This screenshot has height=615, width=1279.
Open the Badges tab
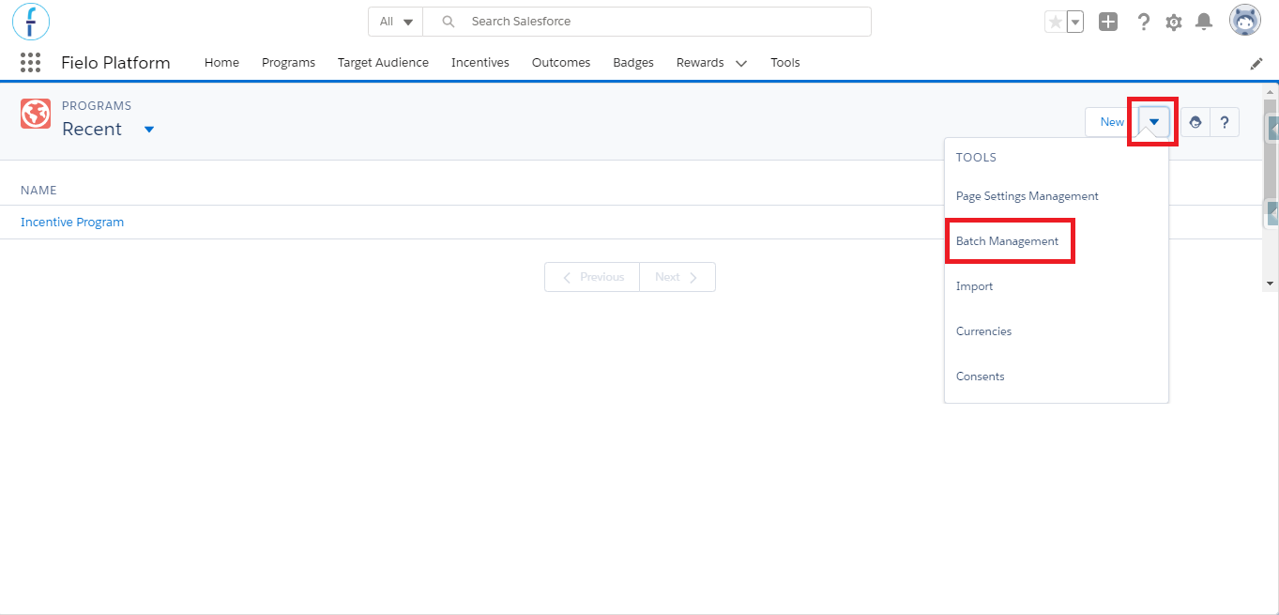633,63
